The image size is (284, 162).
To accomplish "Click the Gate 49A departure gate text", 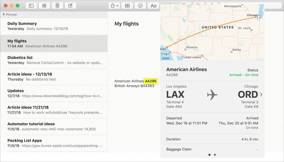I will pyautogui.click(x=174, y=106).
